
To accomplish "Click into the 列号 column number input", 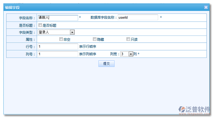I will pos(58,54).
